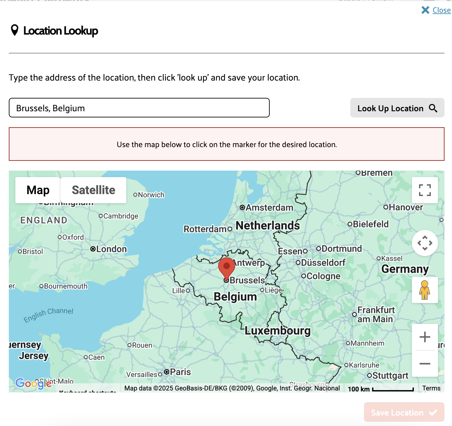Click the Google logo on map
Image resolution: width=452 pixels, height=426 pixels.
(33, 383)
